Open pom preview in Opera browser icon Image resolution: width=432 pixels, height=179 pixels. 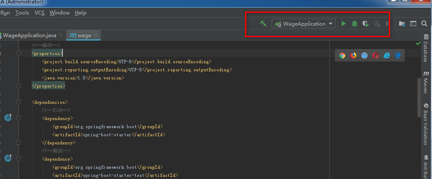(376, 56)
